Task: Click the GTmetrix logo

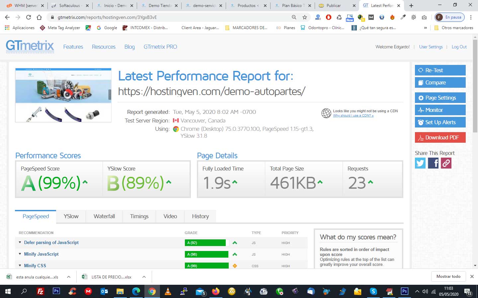Action: 30,46
